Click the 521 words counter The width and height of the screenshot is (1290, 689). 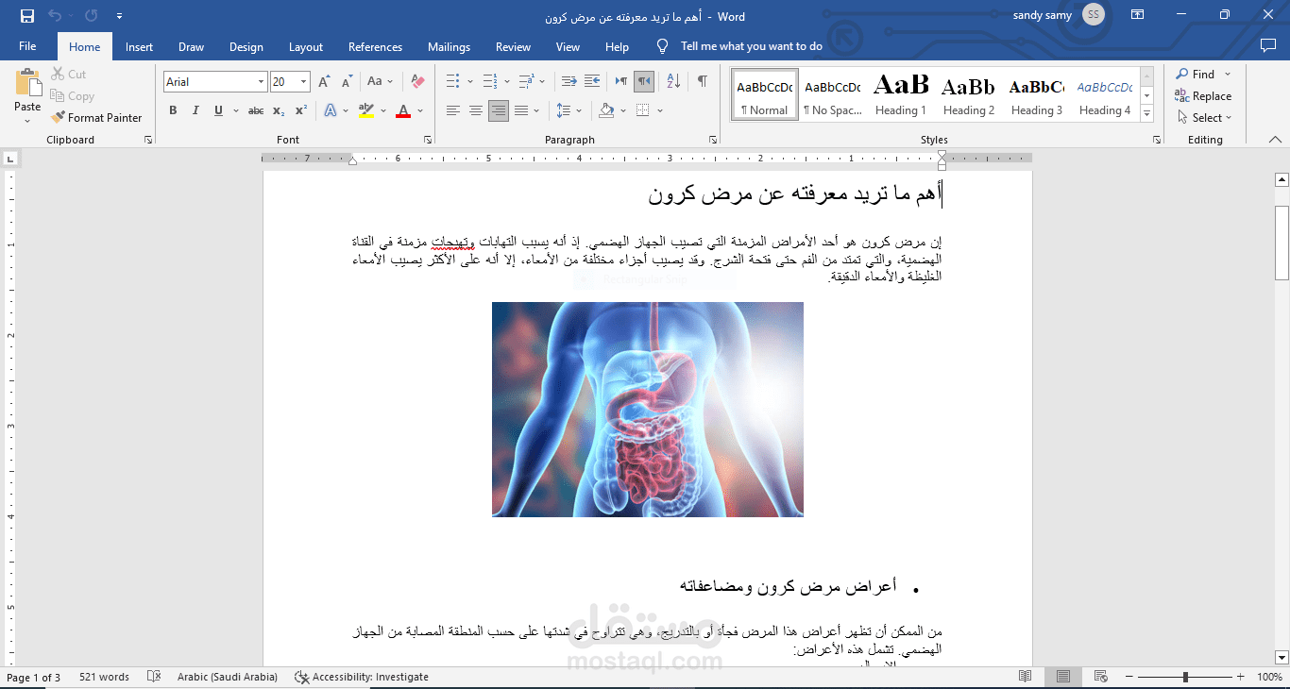pyautogui.click(x=104, y=677)
